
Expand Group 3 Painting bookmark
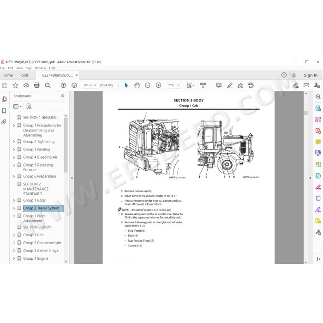pos(14,150)
